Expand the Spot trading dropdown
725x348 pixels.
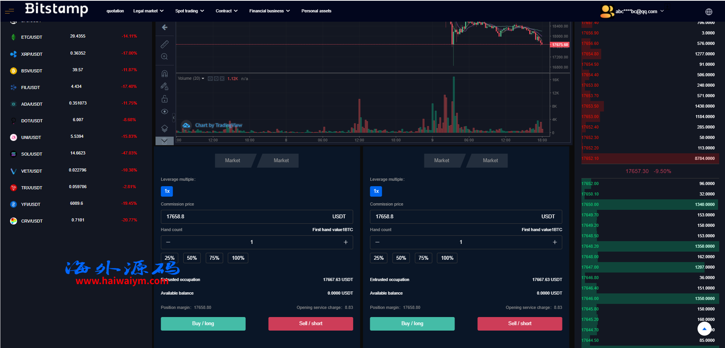[189, 11]
